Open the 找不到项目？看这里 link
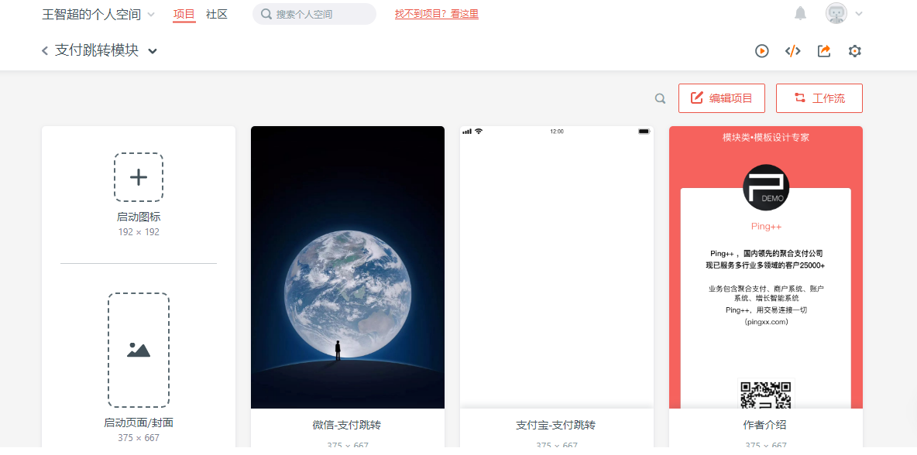Screen dimensions: 917x455 [437, 14]
